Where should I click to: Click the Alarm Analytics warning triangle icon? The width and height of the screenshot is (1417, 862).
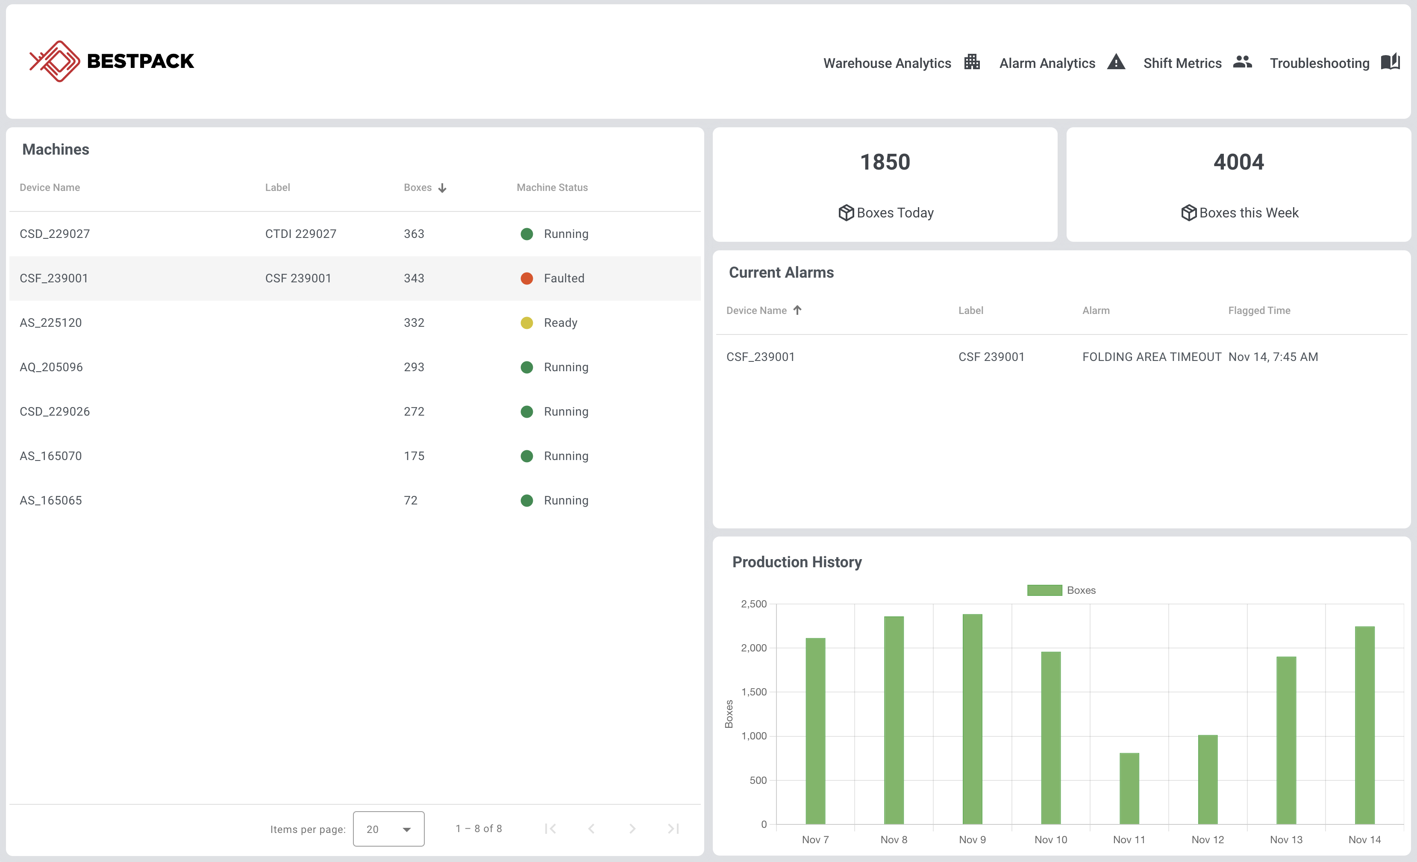(x=1116, y=62)
